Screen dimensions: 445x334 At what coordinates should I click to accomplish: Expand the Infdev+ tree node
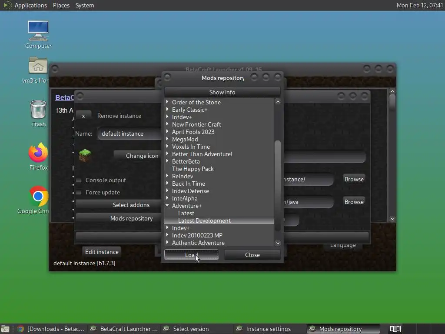(x=167, y=117)
